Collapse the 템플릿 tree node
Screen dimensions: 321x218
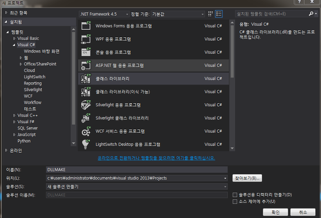[8, 32]
